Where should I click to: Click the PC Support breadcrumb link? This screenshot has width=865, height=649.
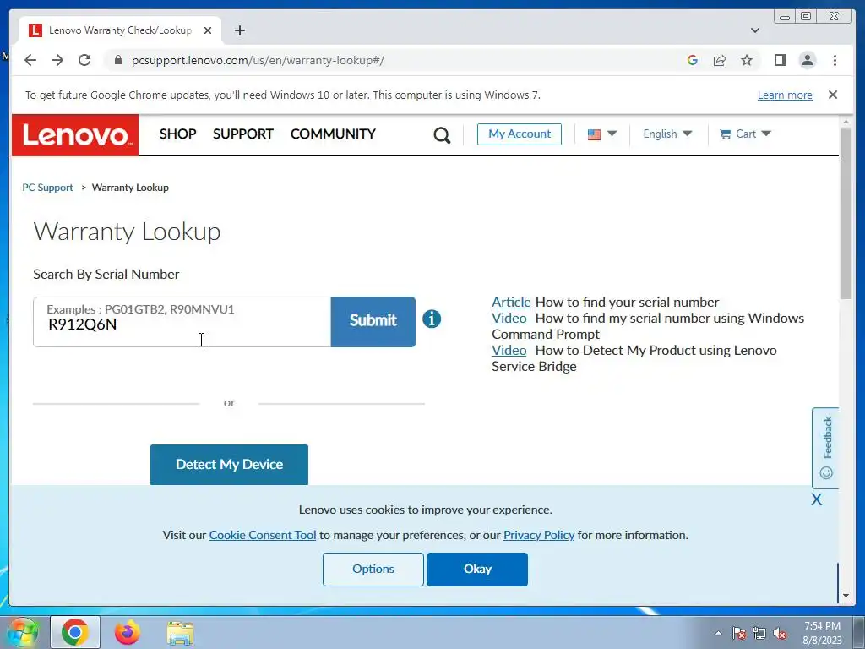[x=47, y=188]
